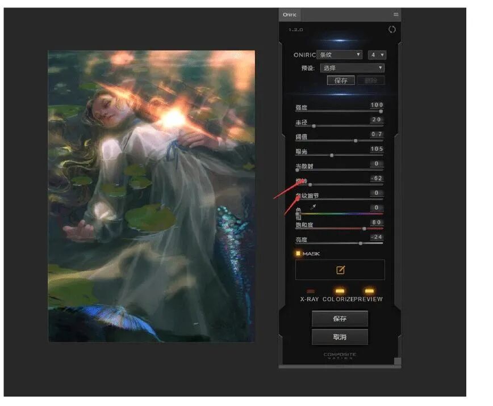Click the 条纹细节 slider track
Viewport: 493px width, 406px height.
coord(340,200)
